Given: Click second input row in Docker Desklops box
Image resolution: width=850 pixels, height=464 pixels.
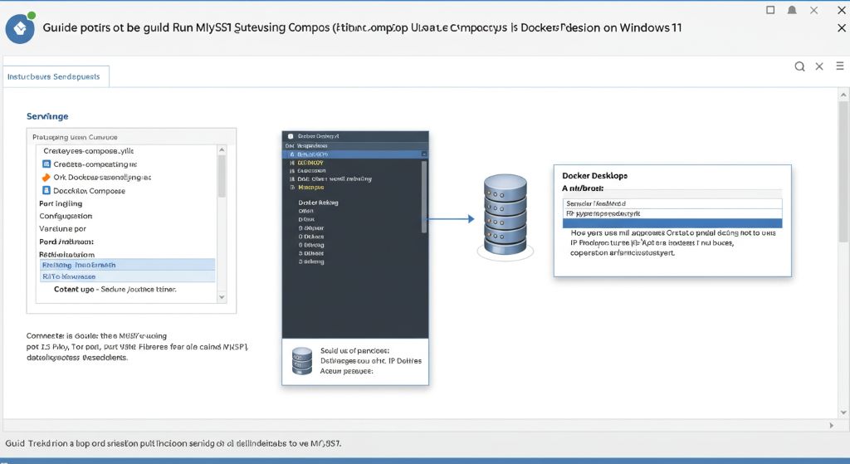Looking at the screenshot, I should 672,214.
